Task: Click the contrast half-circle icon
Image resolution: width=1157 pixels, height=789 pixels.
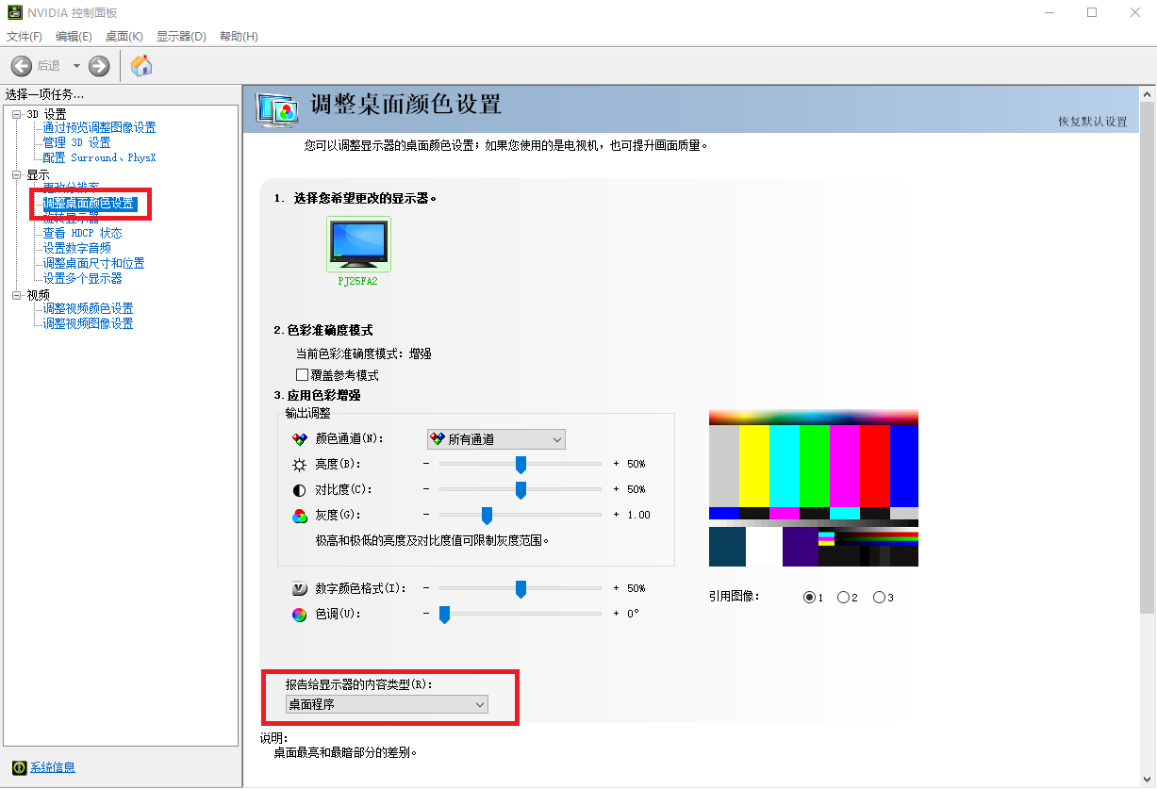Action: click(300, 490)
